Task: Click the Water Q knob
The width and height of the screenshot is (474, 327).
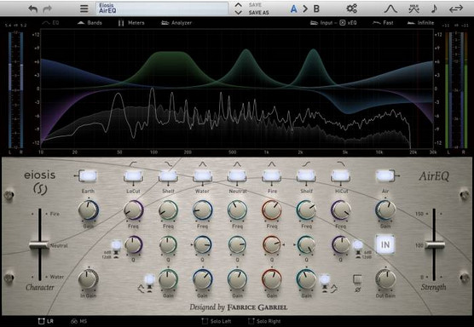Action: [x=203, y=244]
